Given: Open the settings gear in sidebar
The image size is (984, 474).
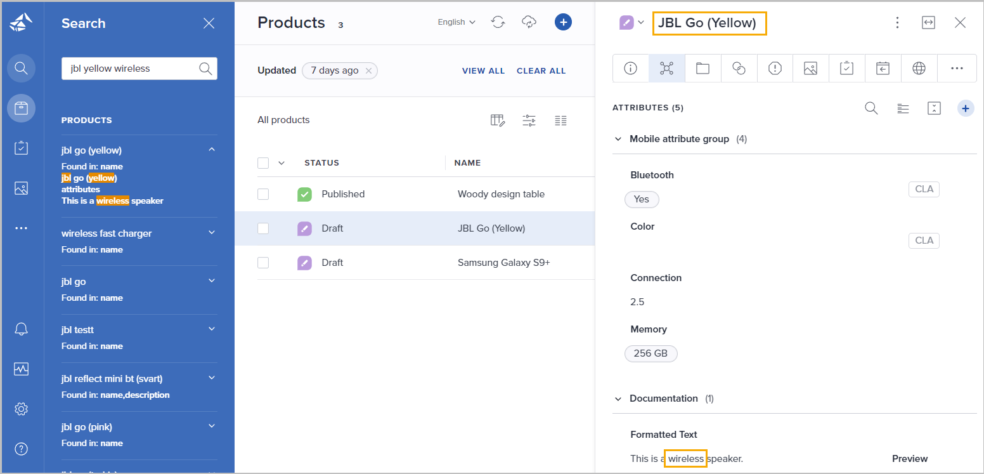Looking at the screenshot, I should 21,409.
